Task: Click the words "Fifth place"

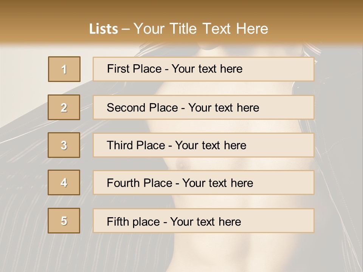Action: coord(133,222)
